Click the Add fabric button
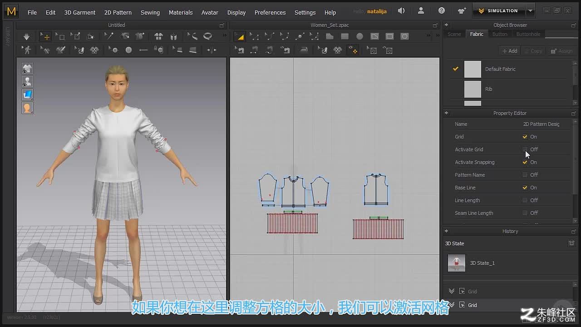Viewport: 581px width, 327px height. tap(510, 51)
